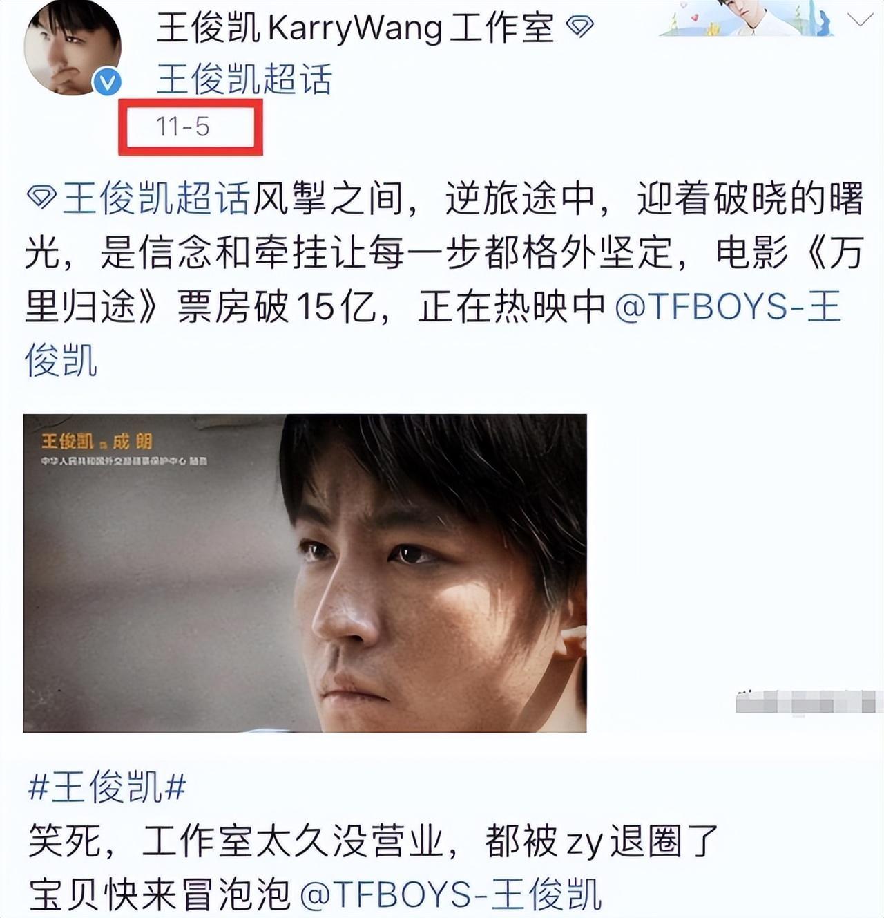Open the 王俊凯超话 link in post body
884x918 pixels.
(x=155, y=198)
